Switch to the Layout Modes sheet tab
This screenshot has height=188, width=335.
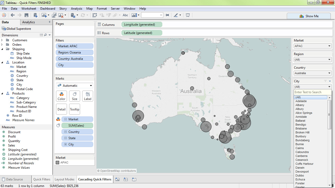64,179
